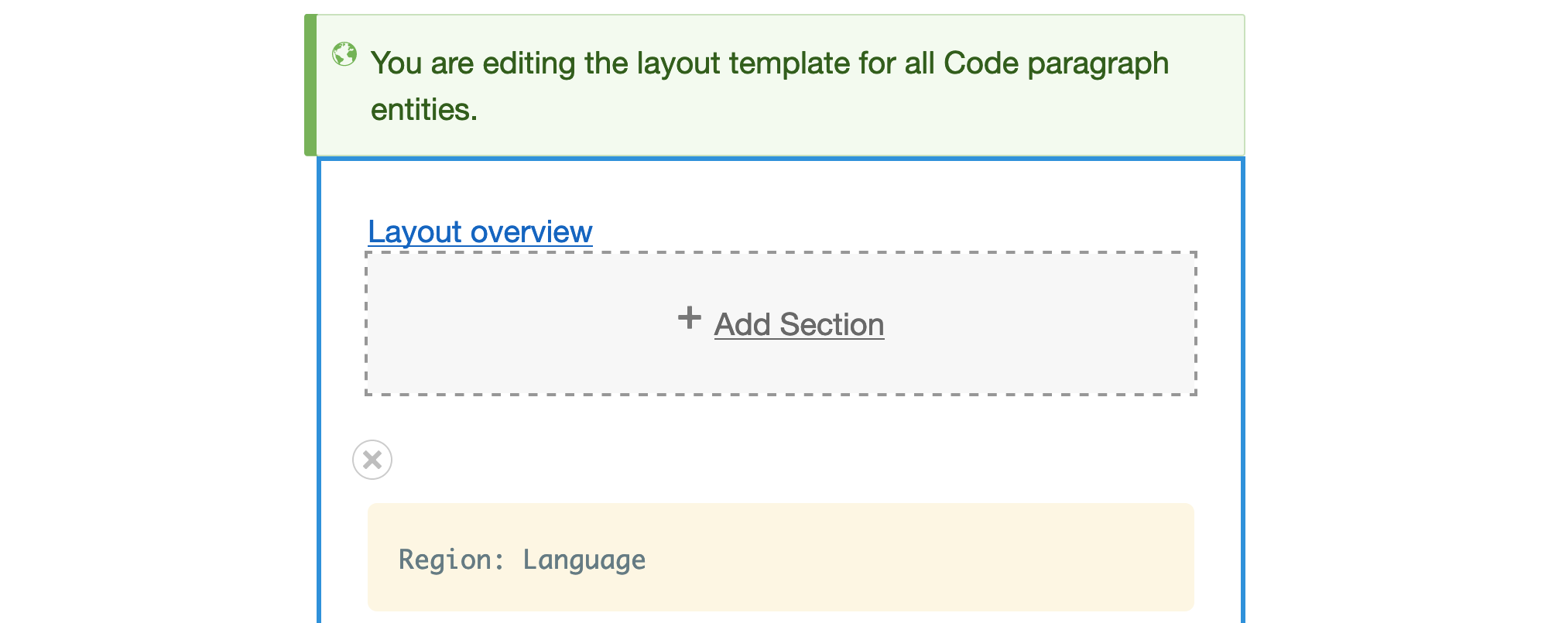Click the 'Region:' label in yellow block

pyautogui.click(x=451, y=560)
